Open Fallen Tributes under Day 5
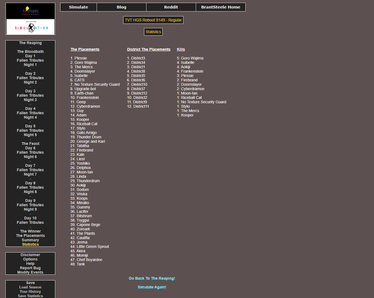The height and width of the screenshot is (298, 374). 30,130
